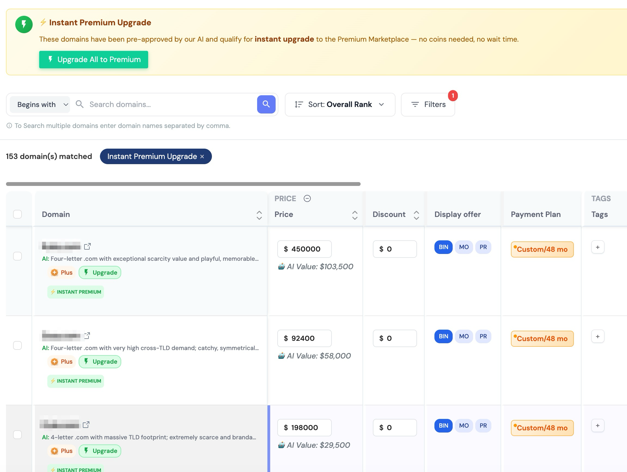627x472 pixels.
Task: Add a tag to the second domain
Action: click(x=598, y=336)
